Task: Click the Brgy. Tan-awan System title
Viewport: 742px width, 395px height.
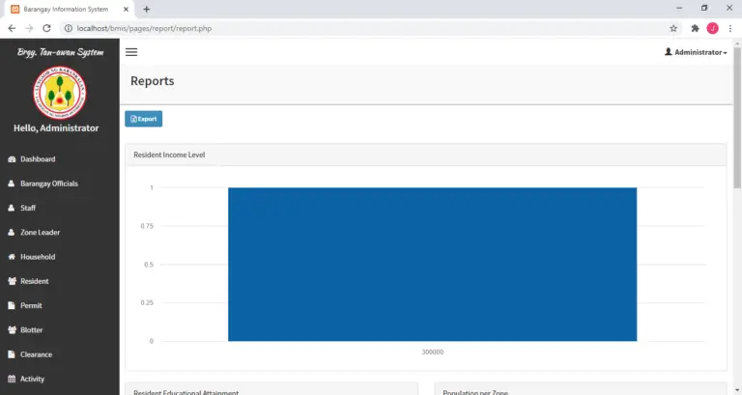Action: click(60, 52)
